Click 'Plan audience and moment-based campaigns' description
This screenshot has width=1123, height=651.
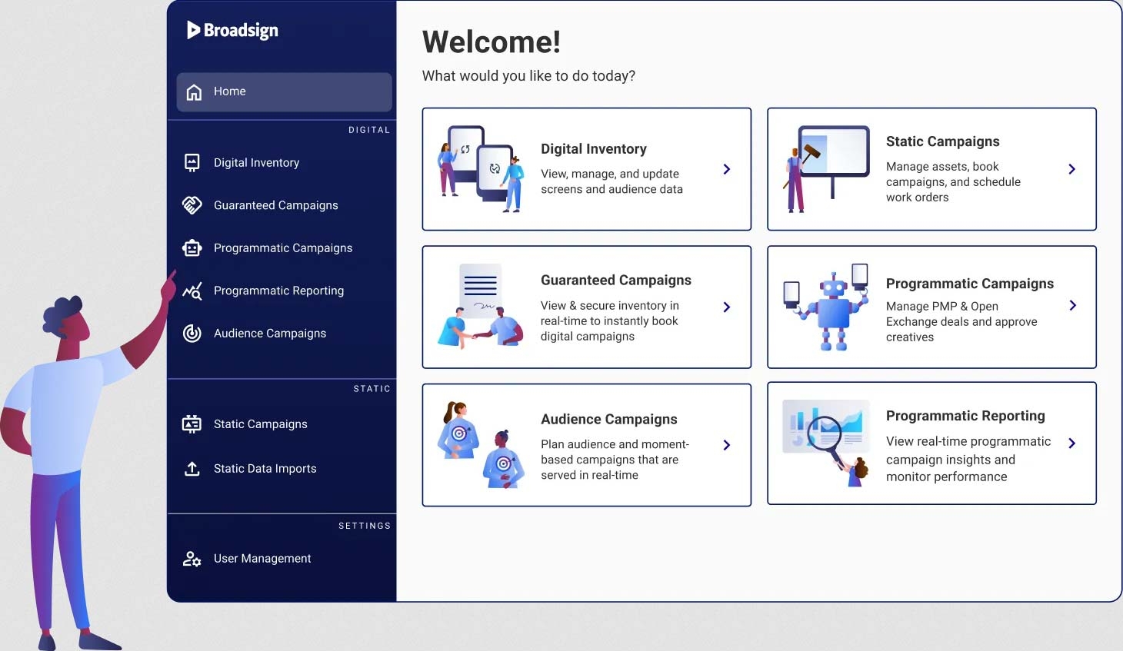click(x=615, y=460)
